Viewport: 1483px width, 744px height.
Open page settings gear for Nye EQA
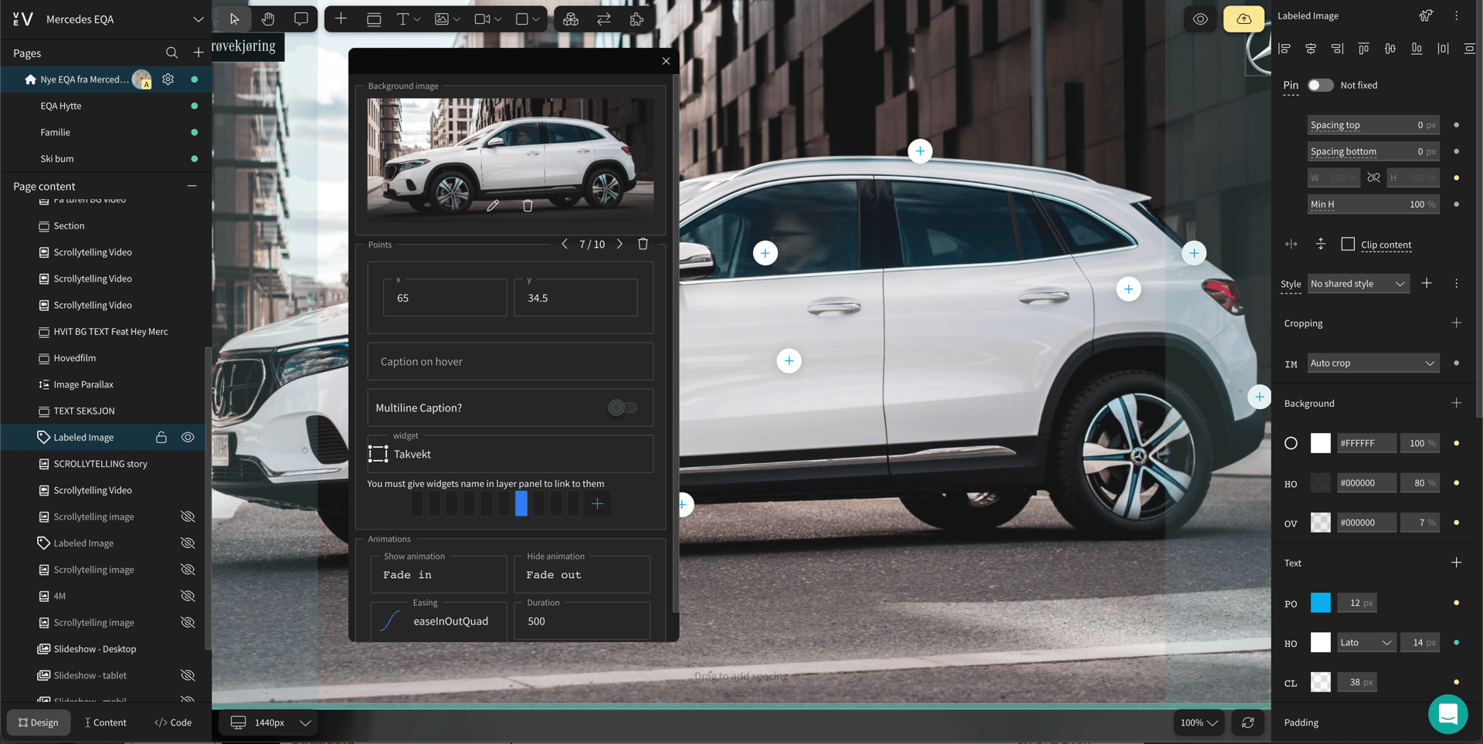coord(168,79)
